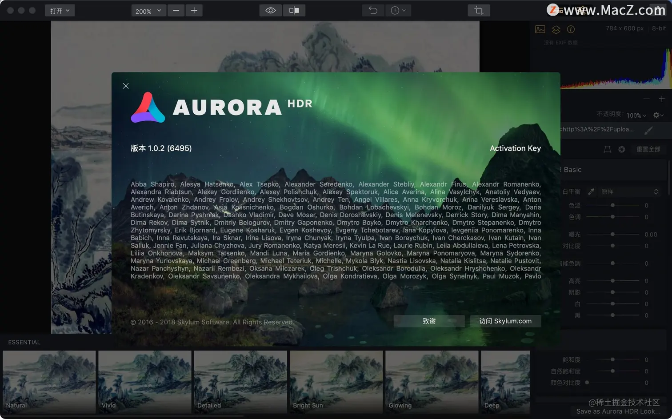The width and height of the screenshot is (672, 419).
Task: Open the 打开 file menu
Action: click(x=60, y=11)
